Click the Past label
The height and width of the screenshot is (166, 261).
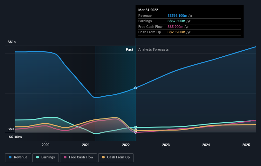tap(129, 50)
